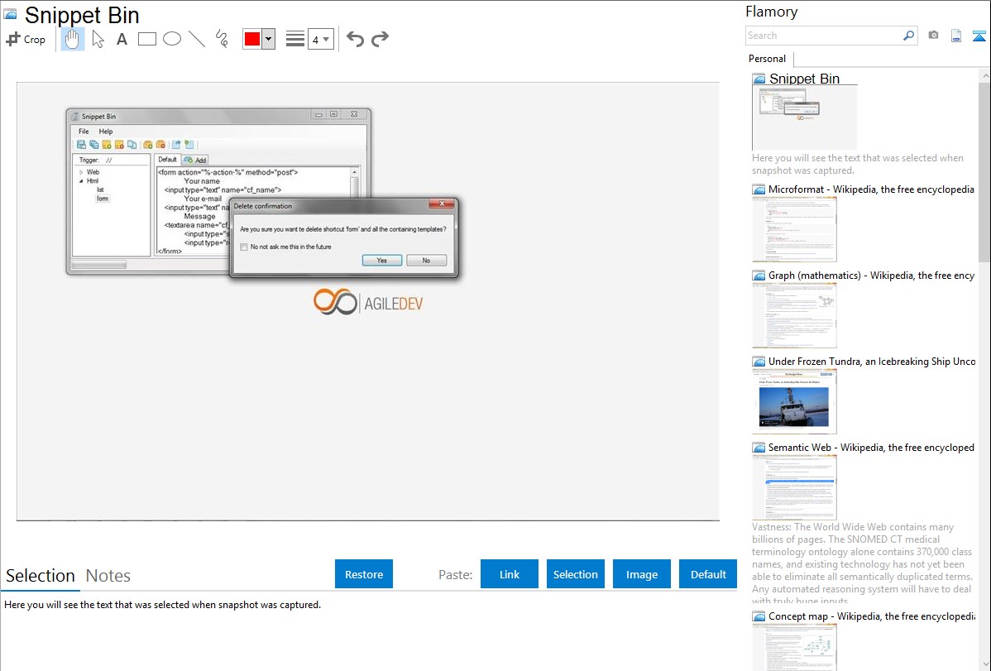Open the Microformat Wikipedia snapshot title
Viewport: 991px width, 671px height.
(871, 189)
